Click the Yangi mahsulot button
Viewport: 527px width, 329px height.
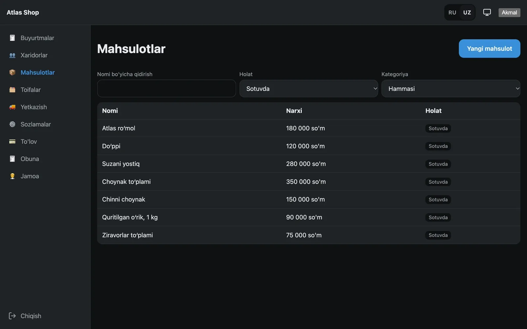[489, 49]
